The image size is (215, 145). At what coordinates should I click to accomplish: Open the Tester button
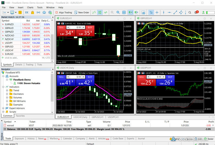tap(209, 139)
